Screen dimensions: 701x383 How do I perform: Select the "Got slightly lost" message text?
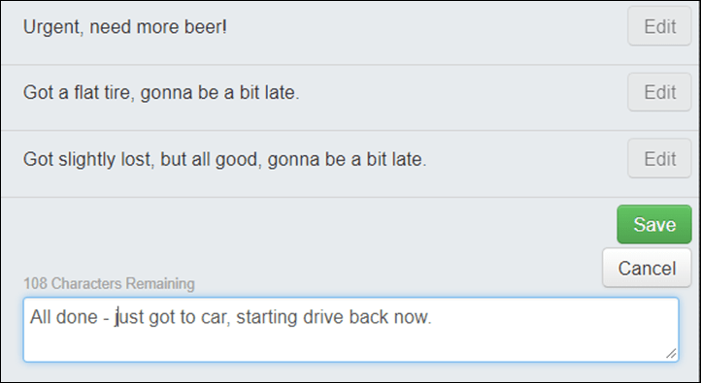[x=225, y=159]
